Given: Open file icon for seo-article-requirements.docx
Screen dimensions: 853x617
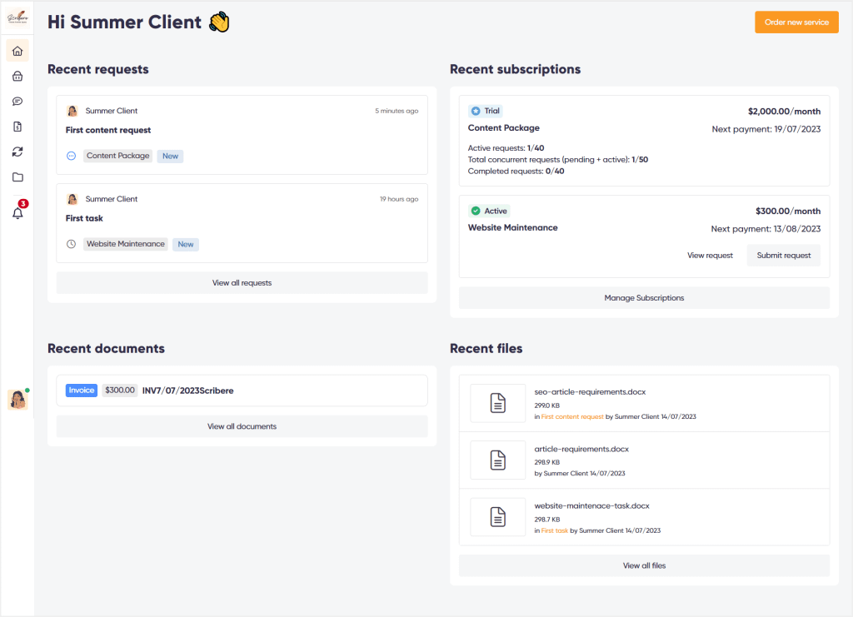Looking at the screenshot, I should 498,403.
